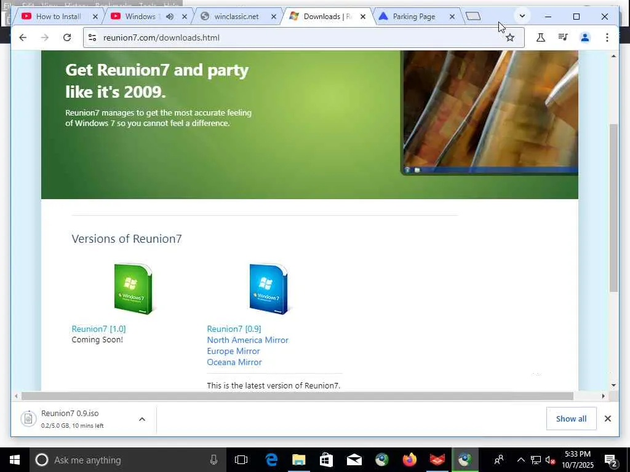Open media controls icon in toolbar
630x472 pixels.
coord(563,37)
